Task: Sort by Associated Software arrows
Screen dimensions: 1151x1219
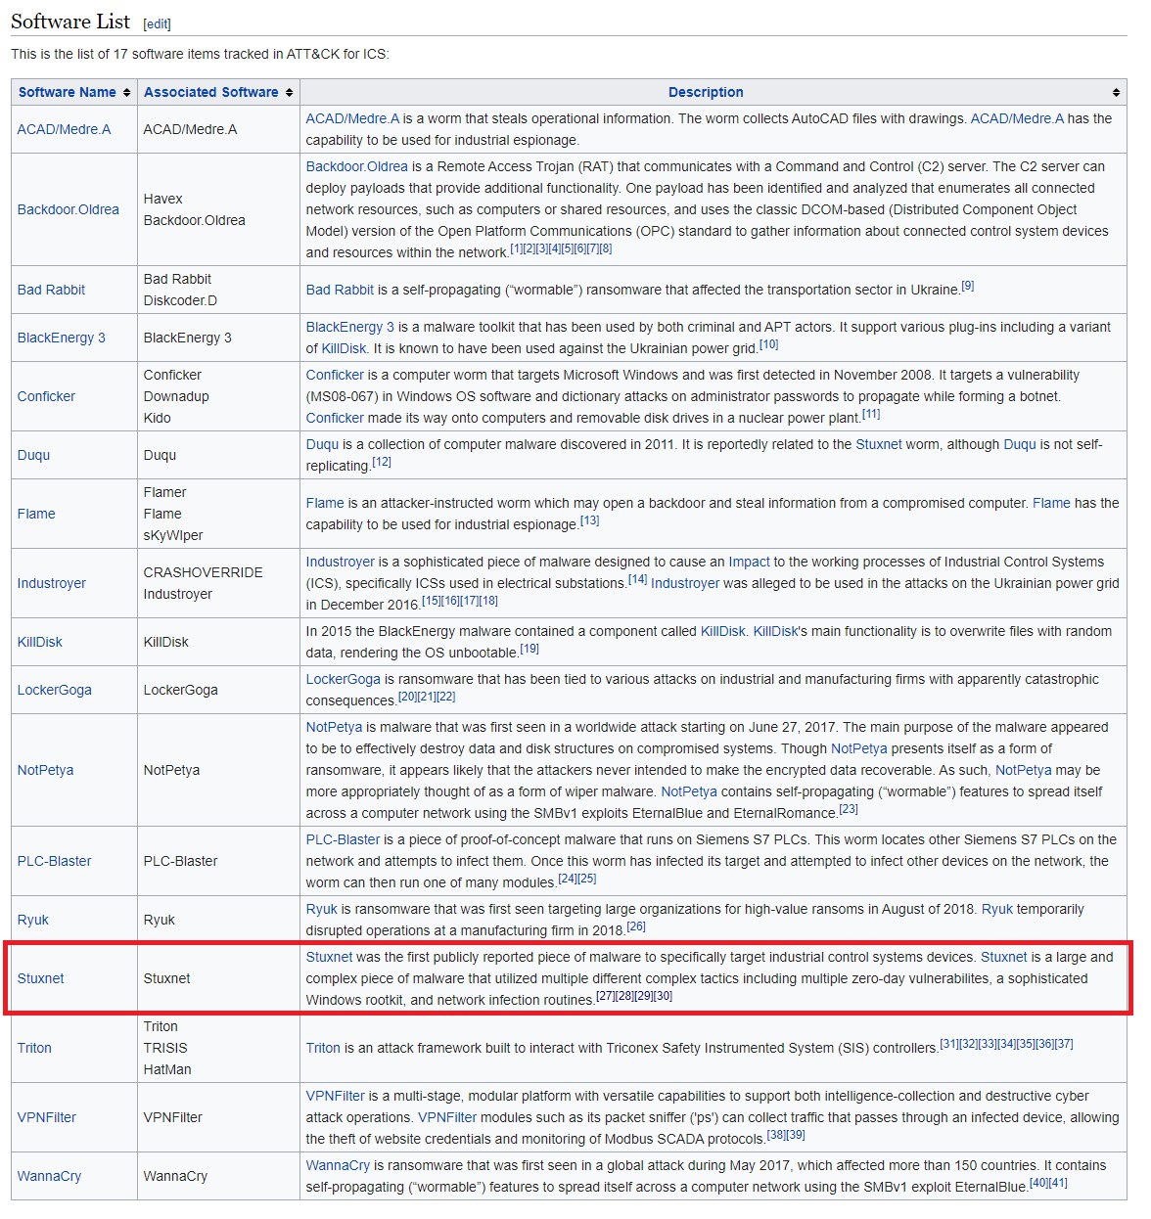Action: (289, 93)
